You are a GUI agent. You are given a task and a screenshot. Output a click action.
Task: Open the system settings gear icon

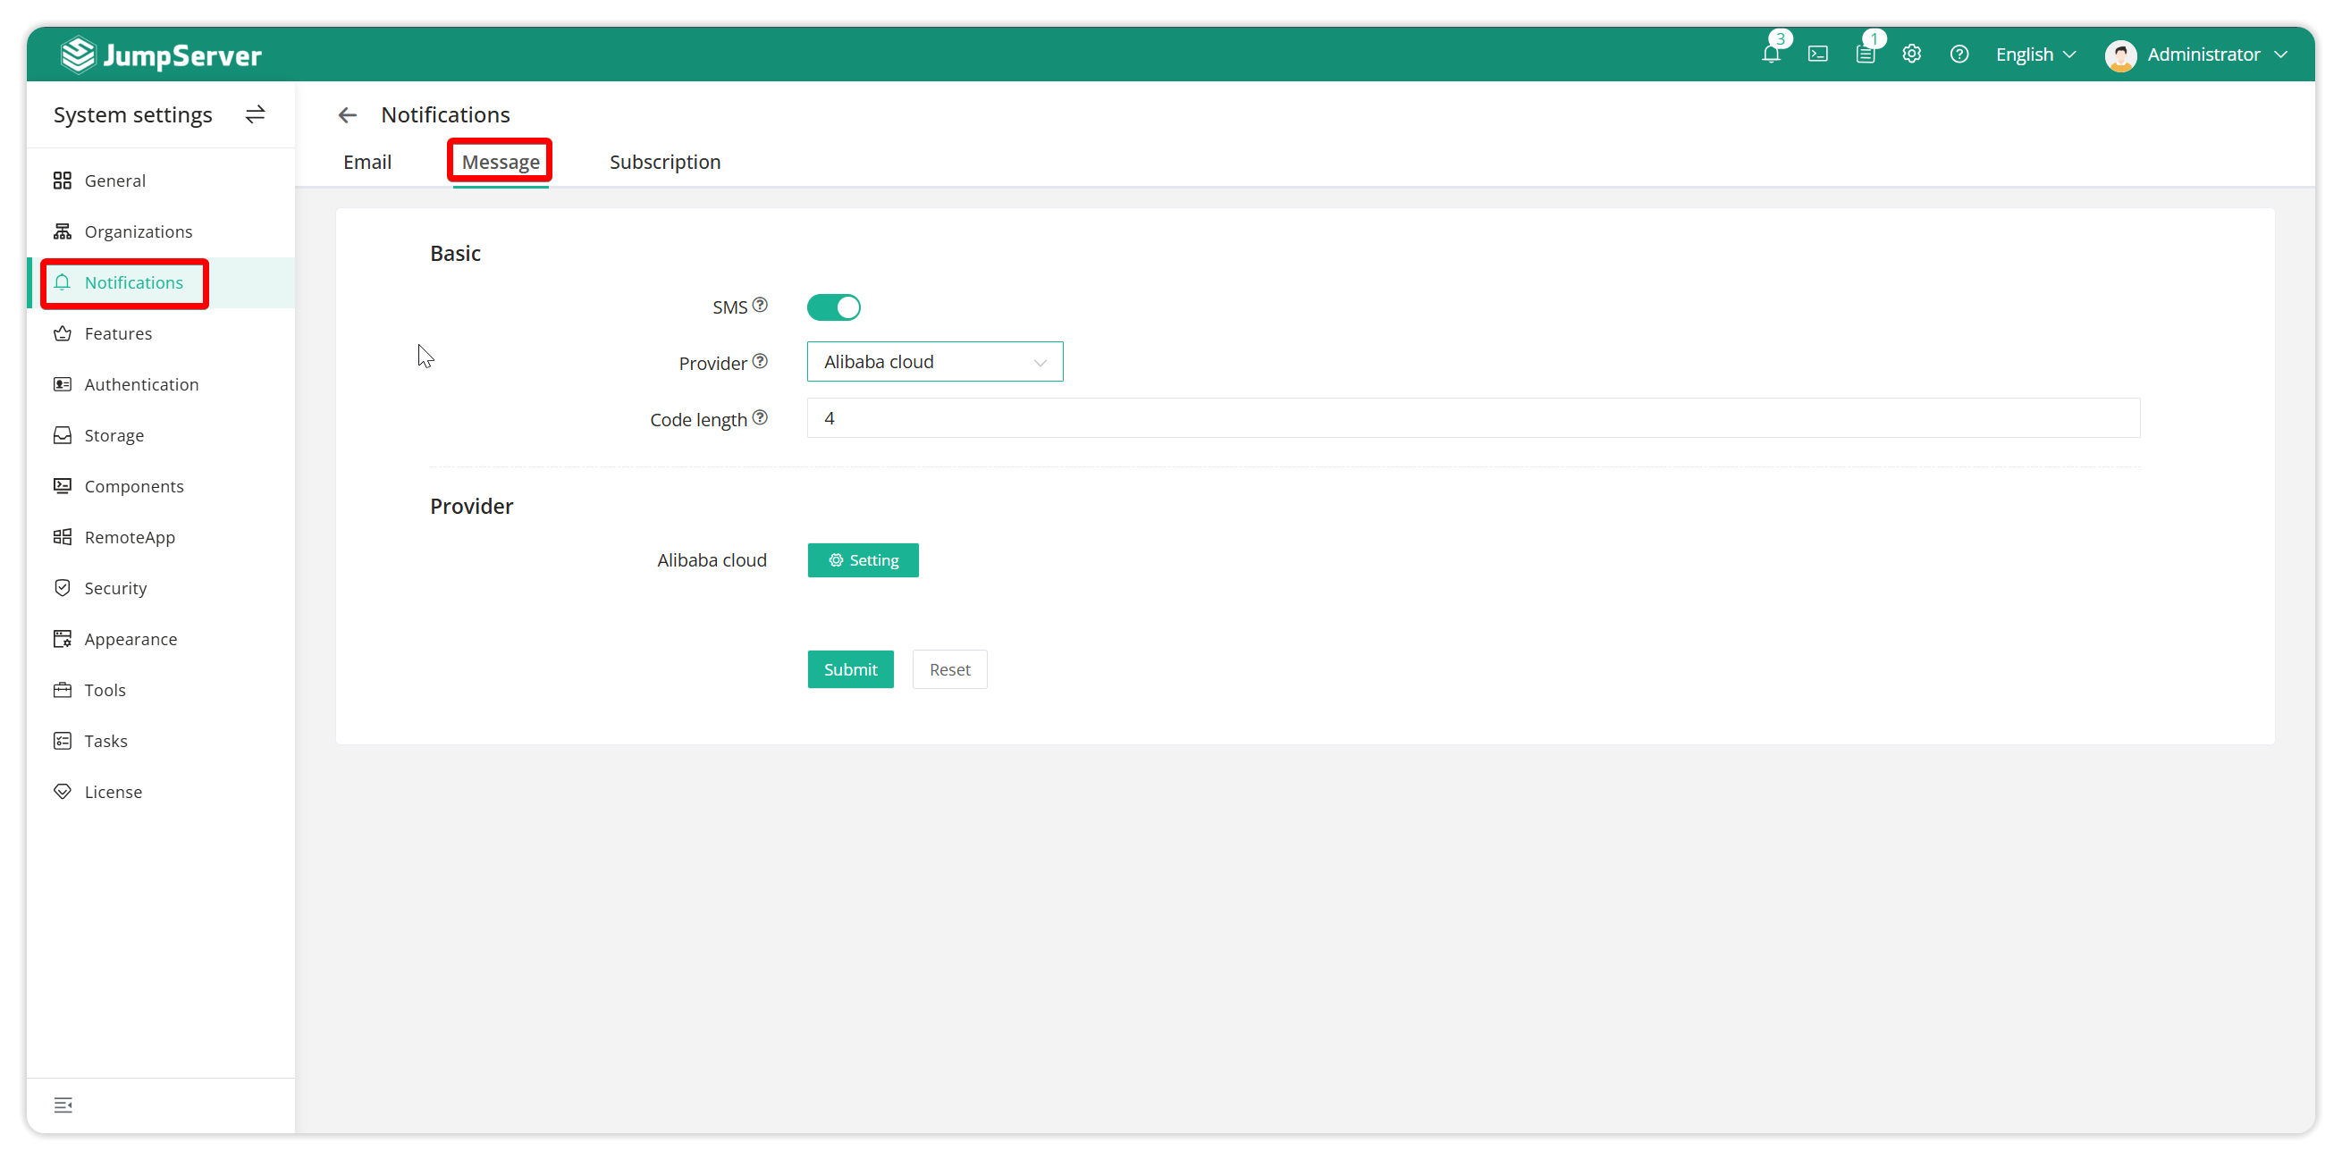(x=1912, y=54)
